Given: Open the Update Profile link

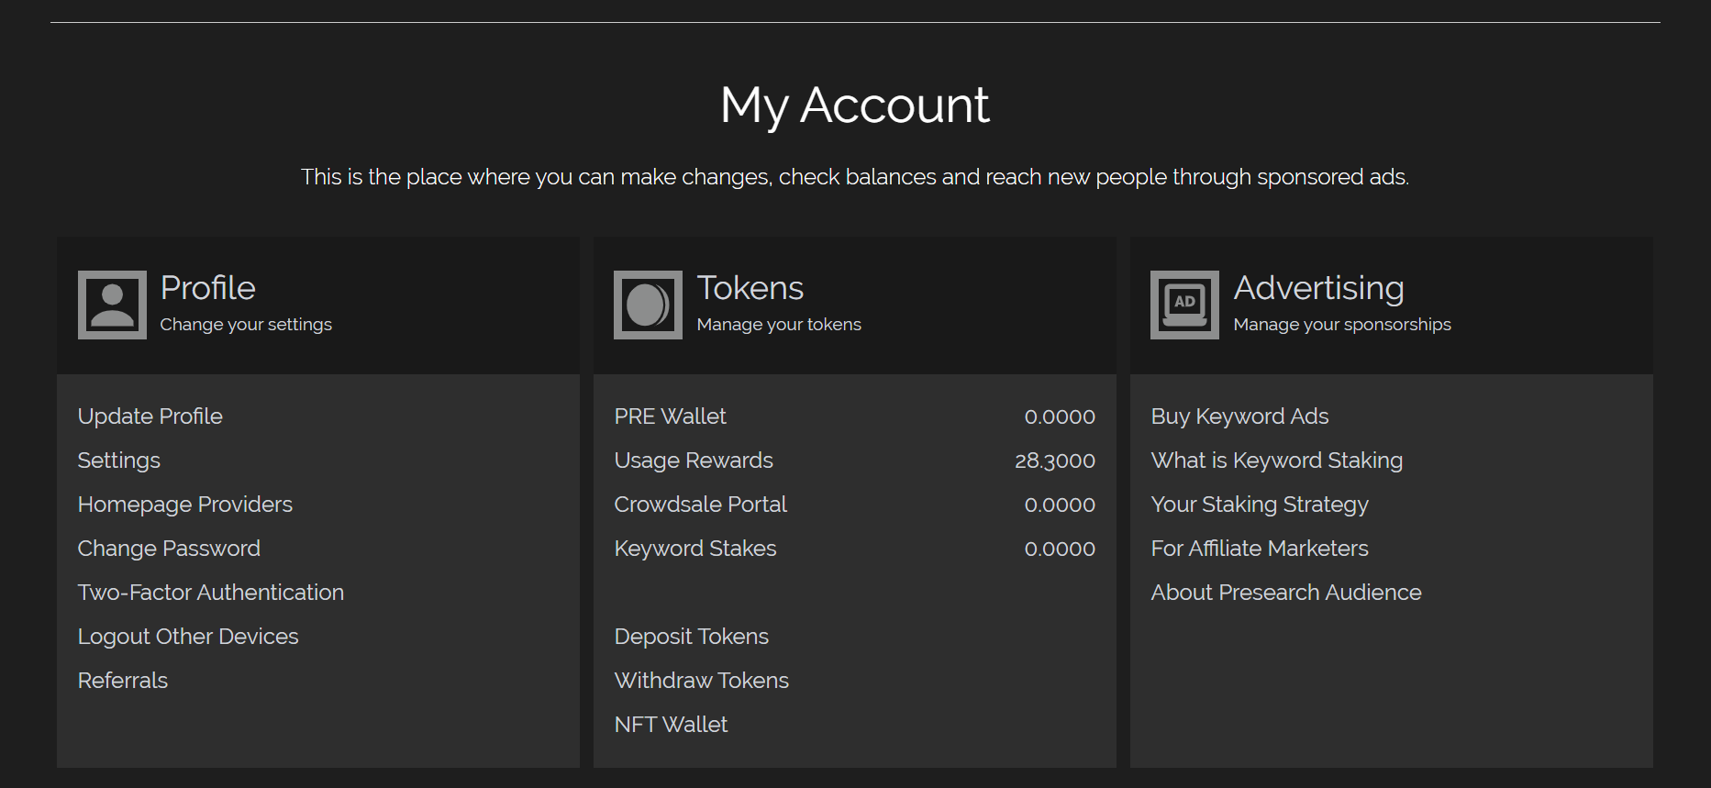Looking at the screenshot, I should (150, 416).
